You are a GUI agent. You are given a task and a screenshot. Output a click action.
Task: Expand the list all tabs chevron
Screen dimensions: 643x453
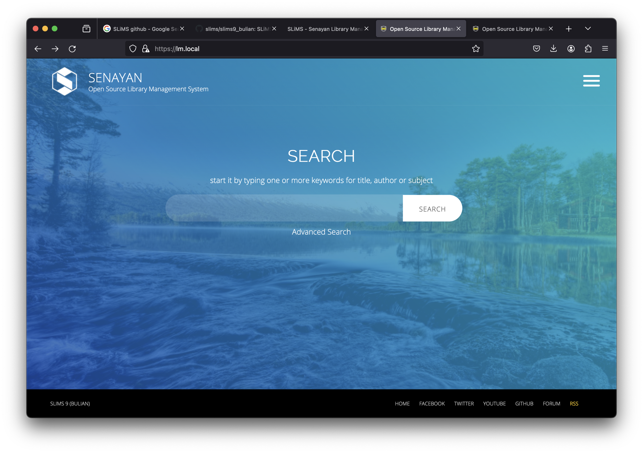[x=588, y=29]
